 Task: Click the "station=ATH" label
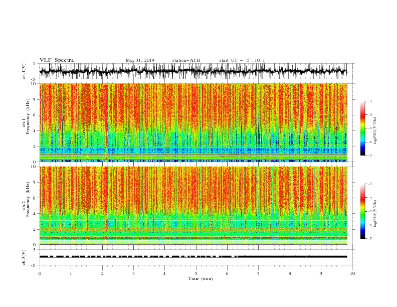(x=186, y=60)
